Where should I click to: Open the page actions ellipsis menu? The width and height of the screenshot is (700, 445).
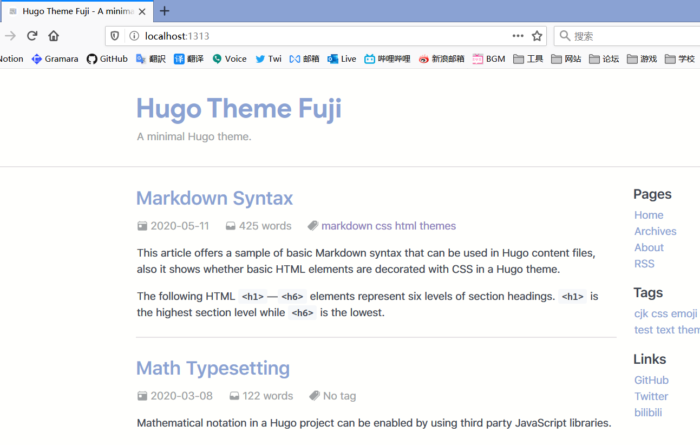pos(518,36)
